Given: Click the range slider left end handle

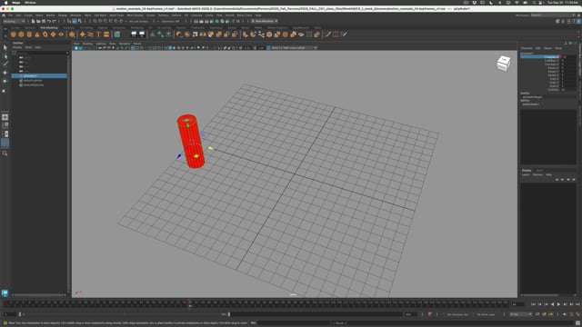Looking at the screenshot, I should click(x=20, y=314).
